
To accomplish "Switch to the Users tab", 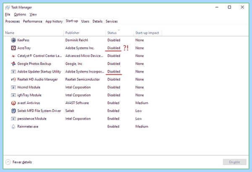I will [85, 21].
